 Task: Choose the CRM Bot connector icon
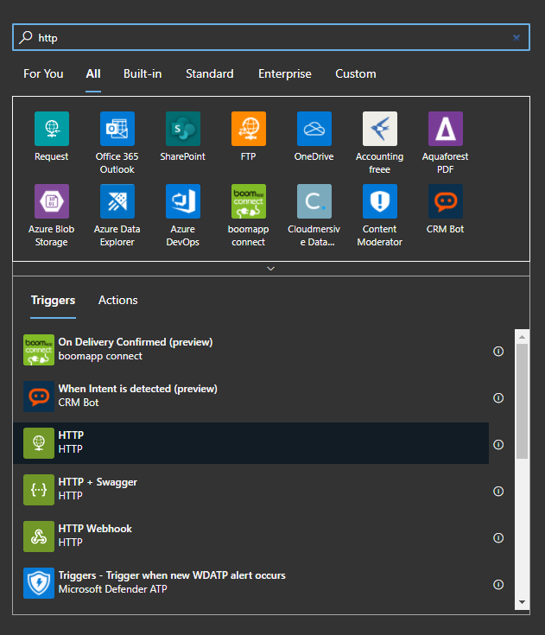click(445, 201)
